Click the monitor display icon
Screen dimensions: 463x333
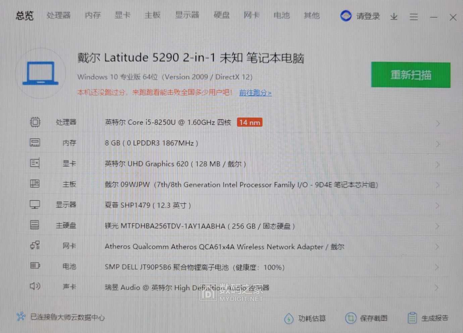(x=35, y=204)
